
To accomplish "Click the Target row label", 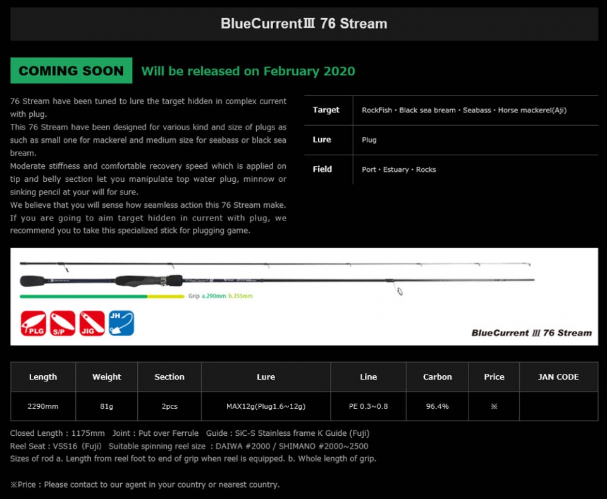I will click(326, 110).
